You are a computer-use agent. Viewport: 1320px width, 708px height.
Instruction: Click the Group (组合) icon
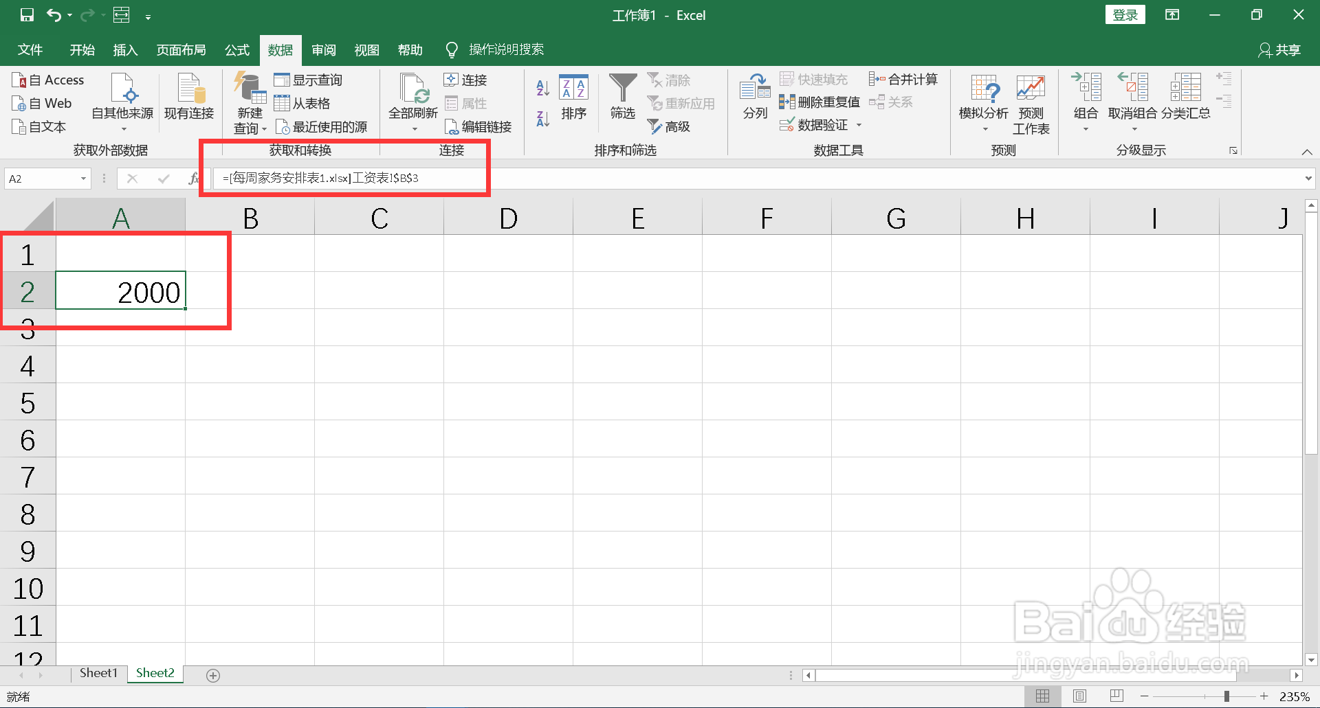coord(1085,96)
